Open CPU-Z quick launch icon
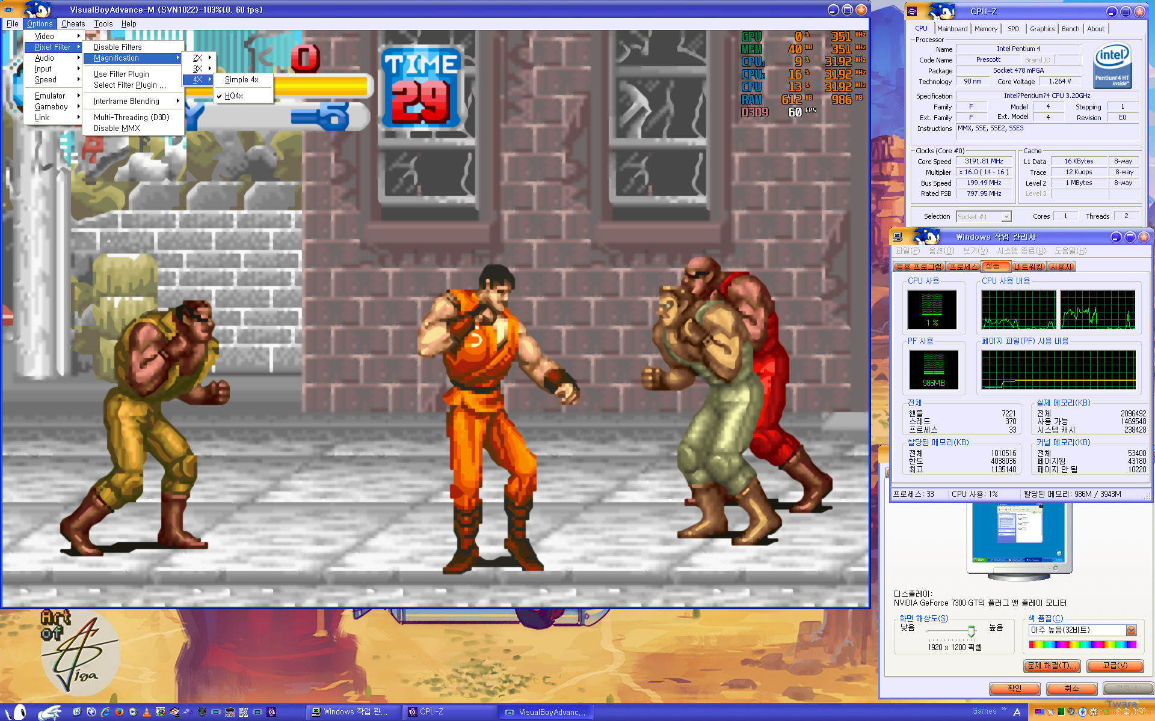Screen dimensions: 1155x721 coord(271,712)
